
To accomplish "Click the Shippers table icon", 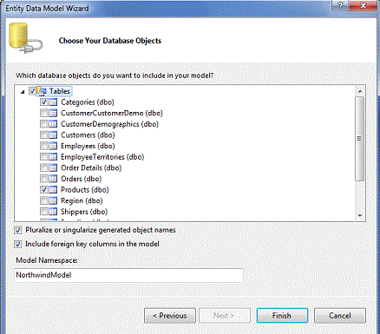I will click(x=53, y=212).
